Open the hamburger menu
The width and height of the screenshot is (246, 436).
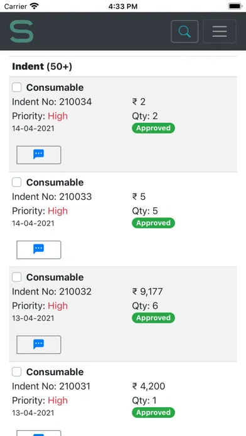click(x=220, y=31)
